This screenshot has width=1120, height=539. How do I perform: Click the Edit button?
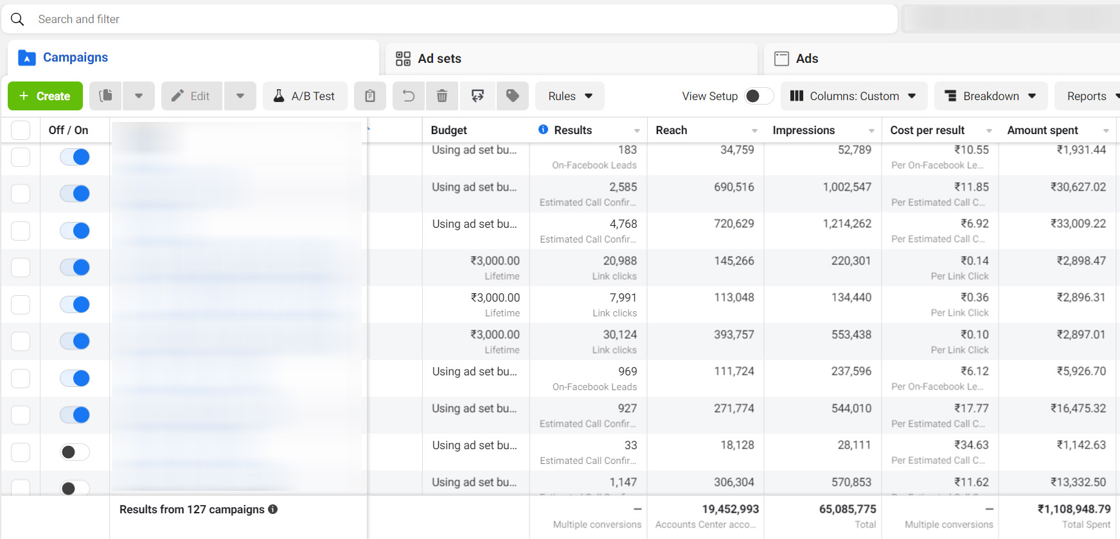191,96
